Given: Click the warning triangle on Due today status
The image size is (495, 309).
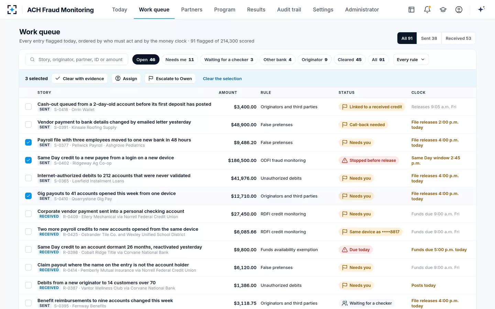Looking at the screenshot, I should point(345,250).
